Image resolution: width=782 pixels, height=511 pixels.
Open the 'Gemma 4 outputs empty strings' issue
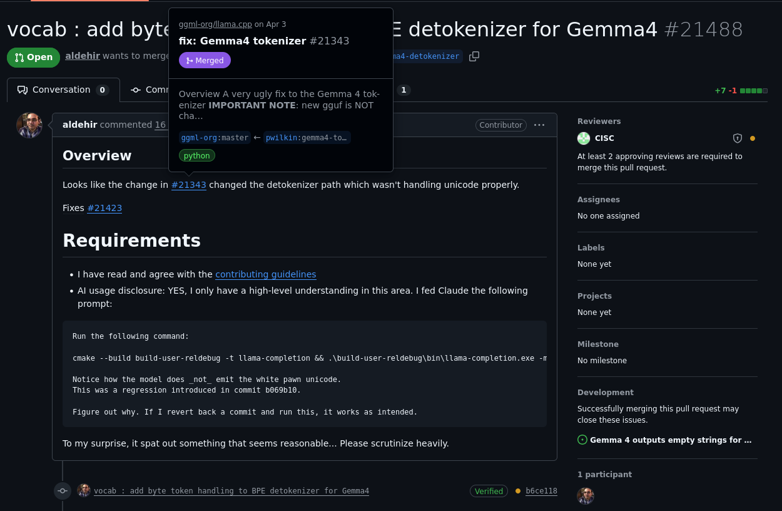coord(671,440)
